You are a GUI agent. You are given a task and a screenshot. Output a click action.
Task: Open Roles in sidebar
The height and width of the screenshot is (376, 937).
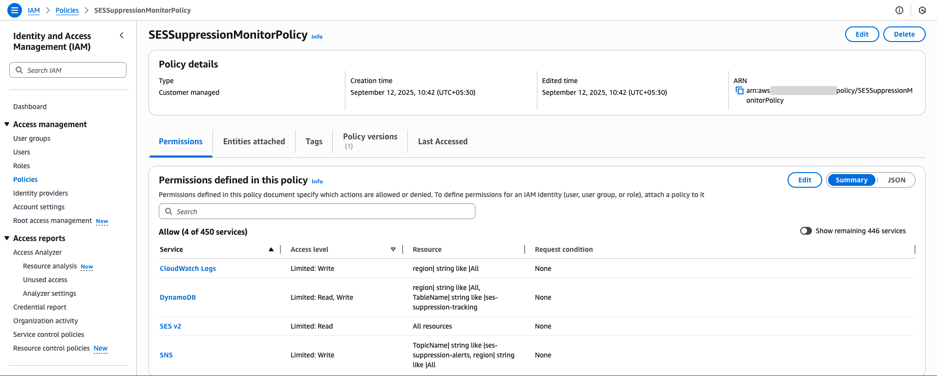tap(21, 166)
